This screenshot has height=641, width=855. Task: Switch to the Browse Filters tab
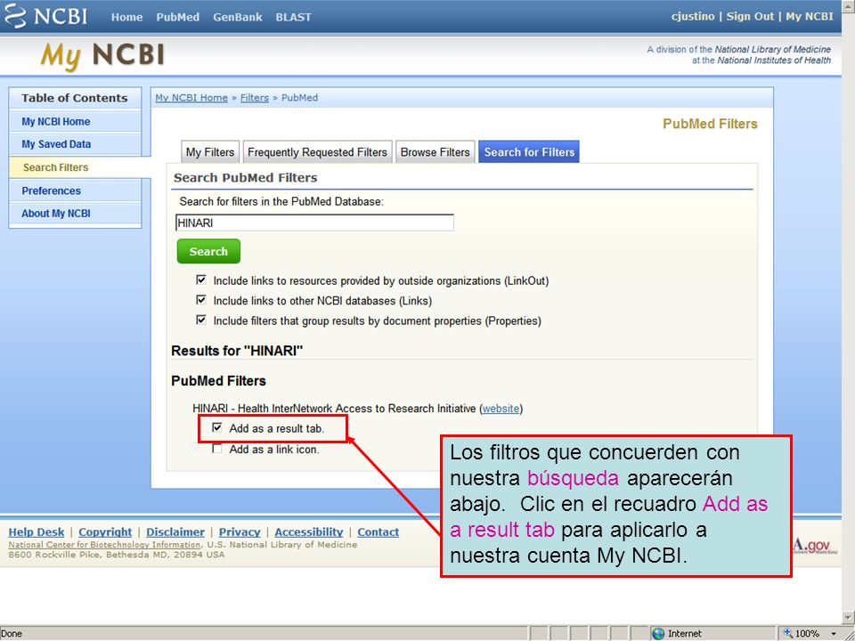(436, 152)
